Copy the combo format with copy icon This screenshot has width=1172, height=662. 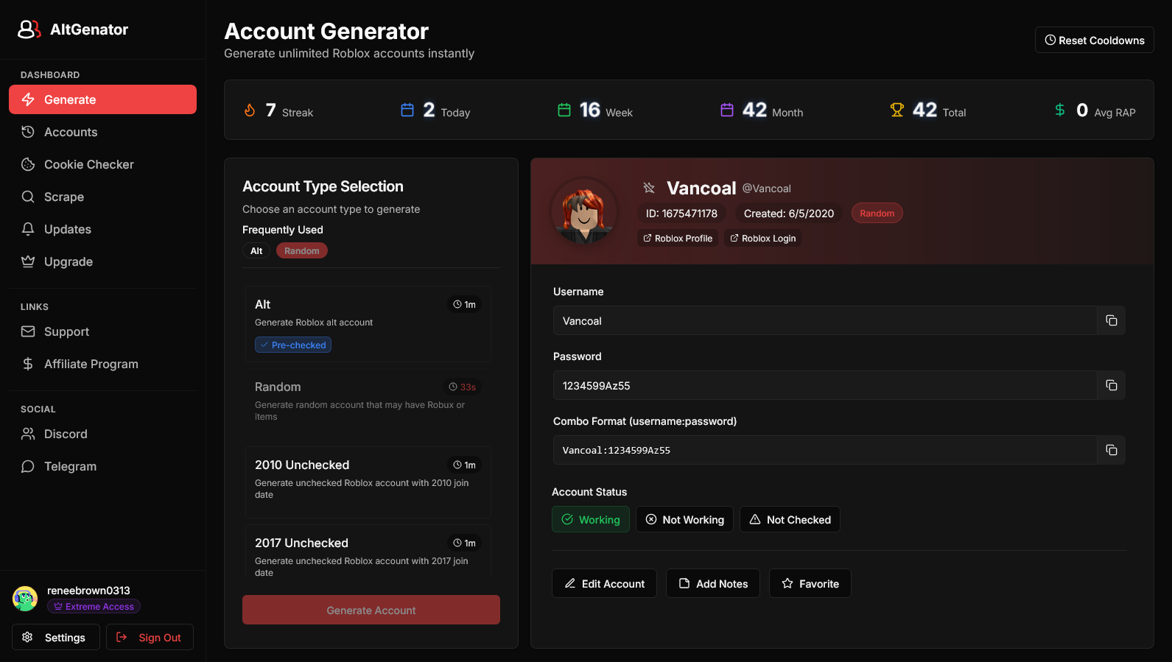point(1112,450)
